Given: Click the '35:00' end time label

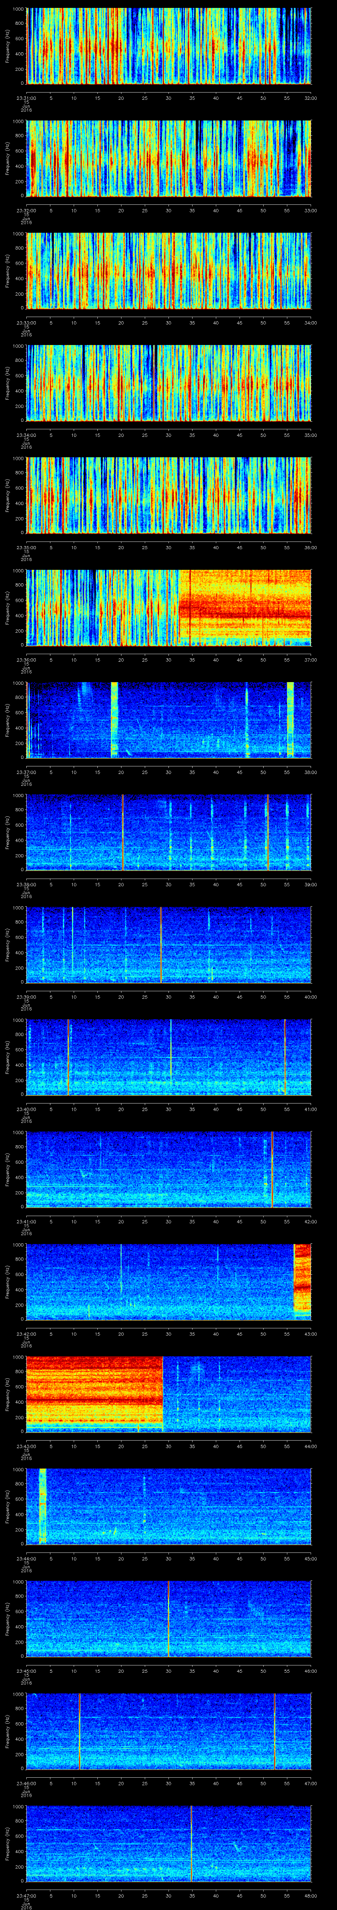Looking at the screenshot, I should (x=310, y=435).
